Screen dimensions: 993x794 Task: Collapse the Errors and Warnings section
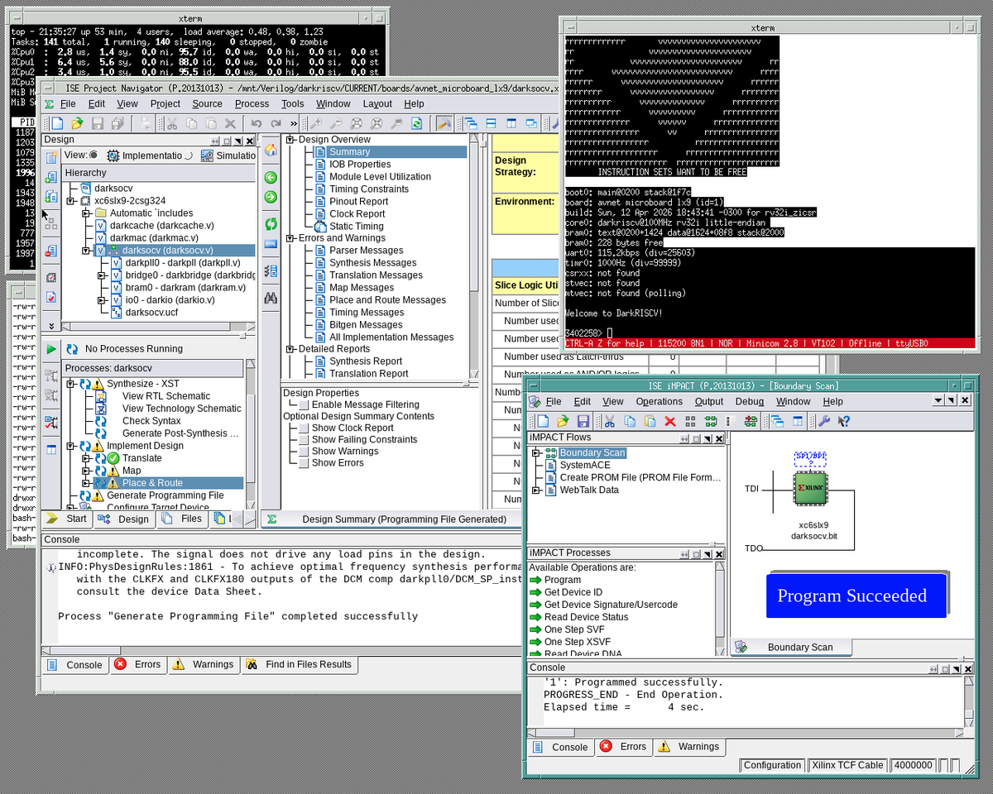pyautogui.click(x=290, y=238)
